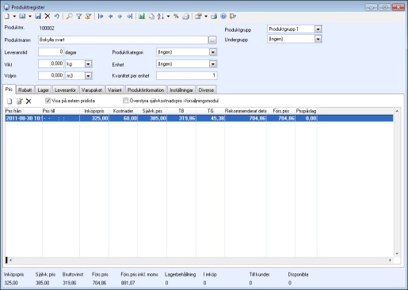Click the open book register icon

coord(22,17)
